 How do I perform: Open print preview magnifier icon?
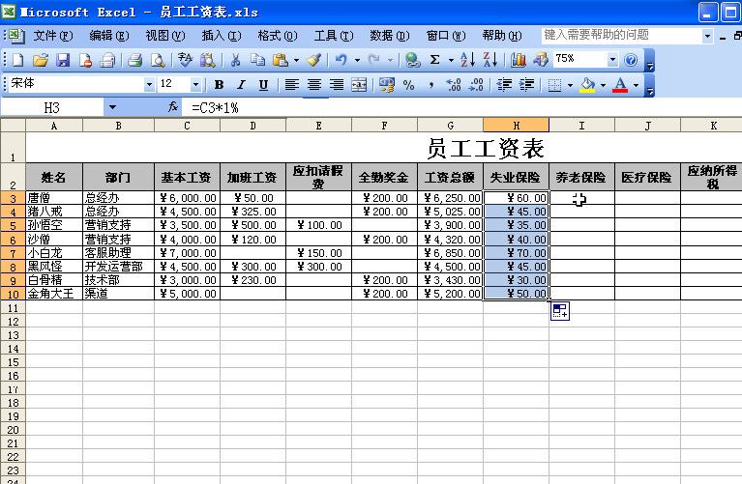(158, 60)
